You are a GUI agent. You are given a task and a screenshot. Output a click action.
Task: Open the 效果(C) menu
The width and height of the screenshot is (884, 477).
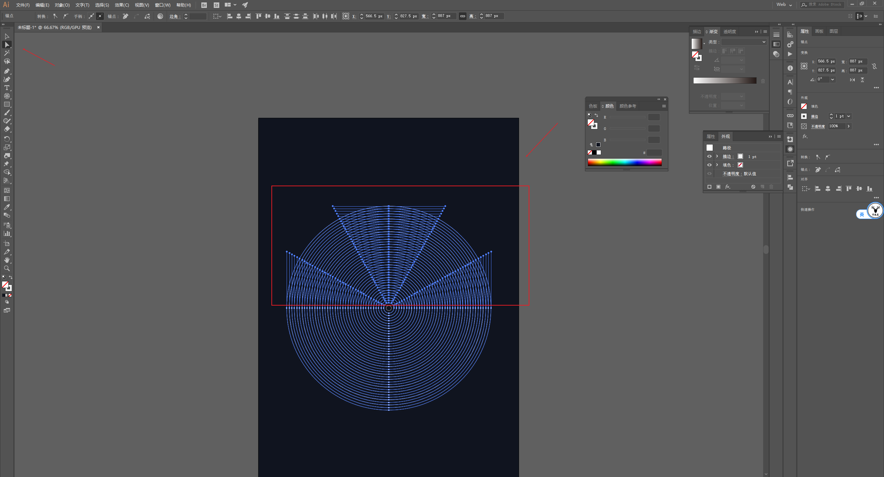(x=122, y=5)
